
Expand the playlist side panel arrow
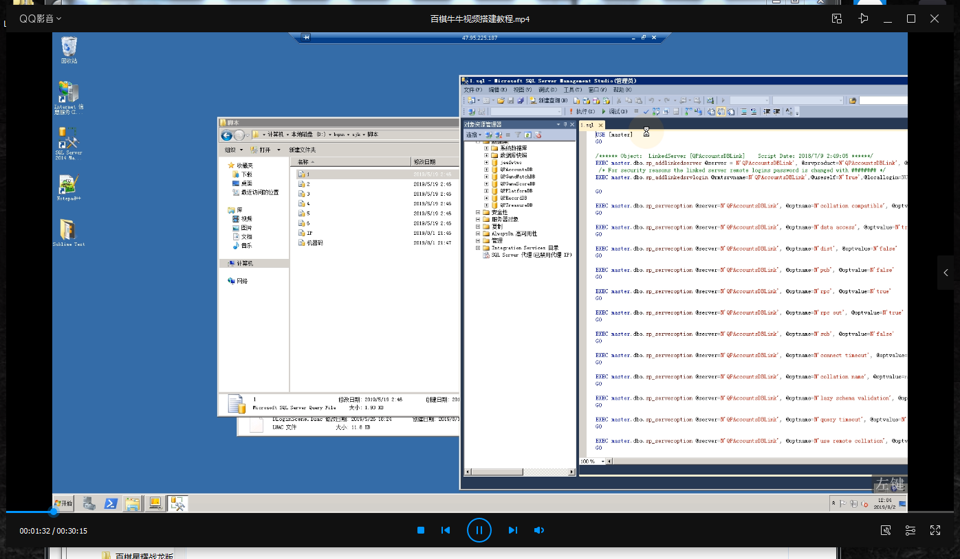tap(946, 273)
